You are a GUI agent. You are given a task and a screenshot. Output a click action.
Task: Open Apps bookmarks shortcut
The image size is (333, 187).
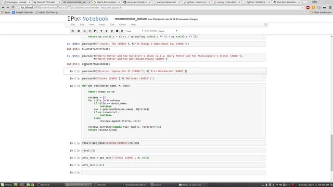point(6,12)
